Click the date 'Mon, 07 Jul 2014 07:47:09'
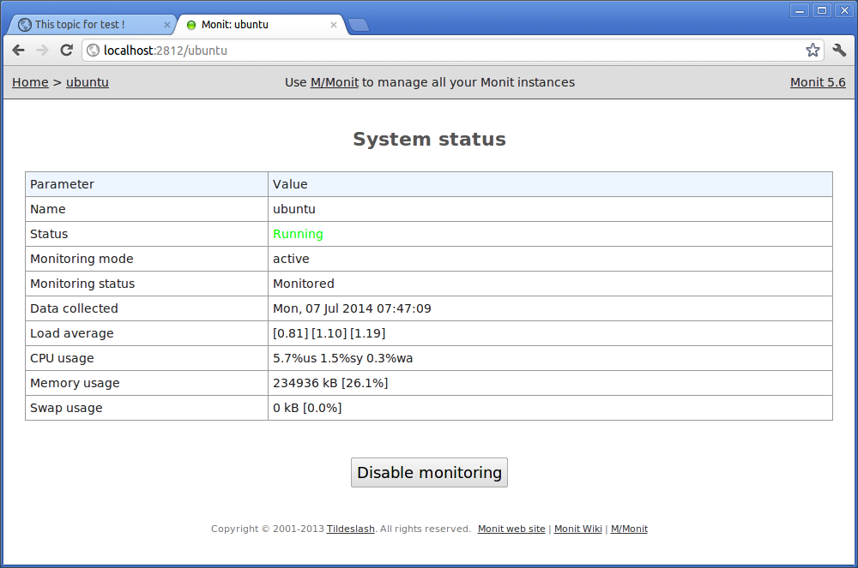Viewport: 858px width, 568px height. point(352,308)
